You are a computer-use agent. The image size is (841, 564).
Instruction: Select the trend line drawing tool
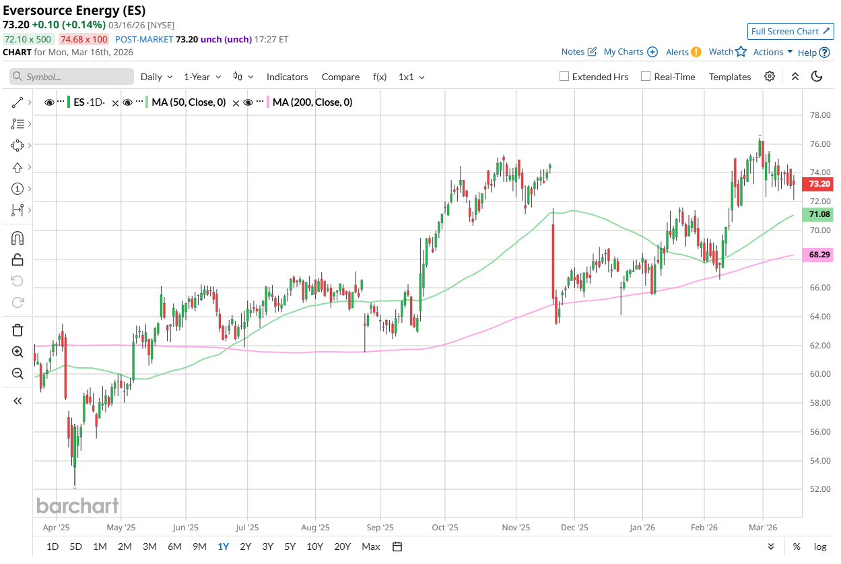pos(18,102)
